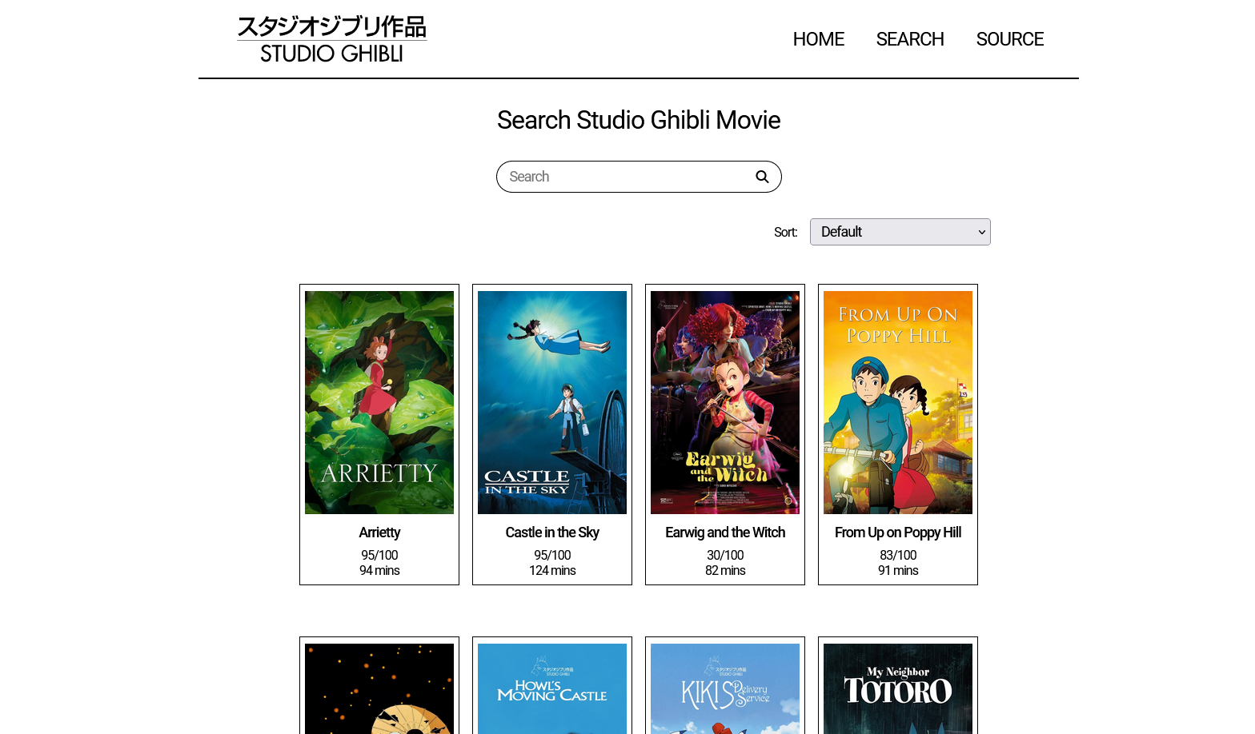Screen dimensions: 1255x734
Task: Click the Howl's Moving Castle poster
Action: [552, 688]
